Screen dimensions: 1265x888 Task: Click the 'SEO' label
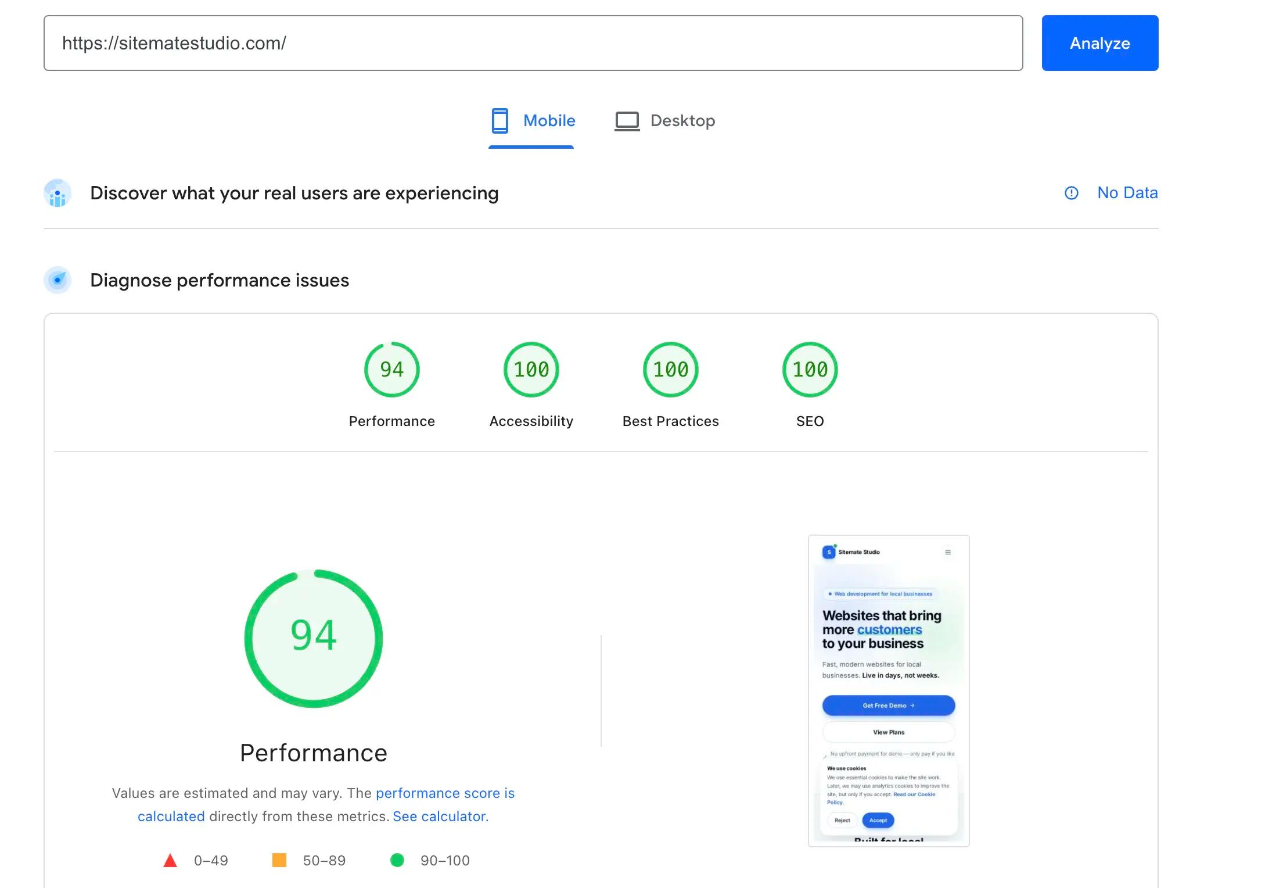tap(810, 421)
